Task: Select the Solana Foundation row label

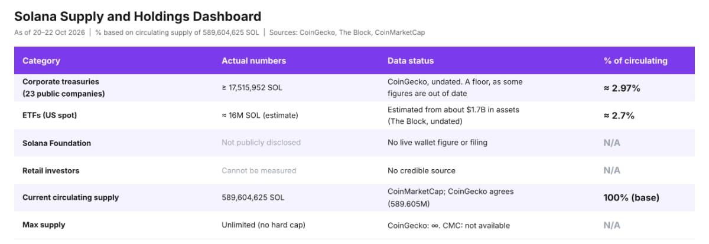Action: tap(57, 143)
